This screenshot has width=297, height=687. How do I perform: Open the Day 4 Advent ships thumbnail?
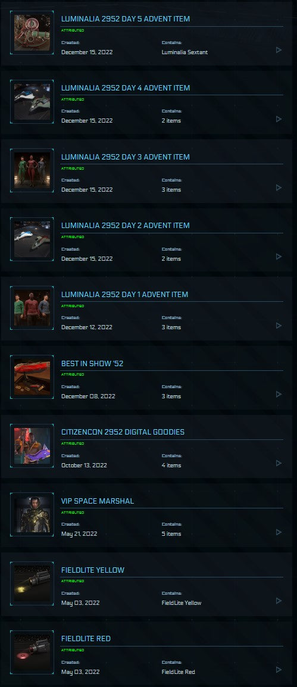point(32,102)
